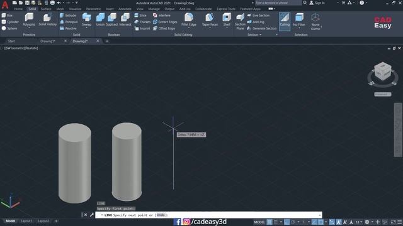Select Add Jog in Section panel
The width and height of the screenshot is (403, 226).
pyautogui.click(x=256, y=22)
